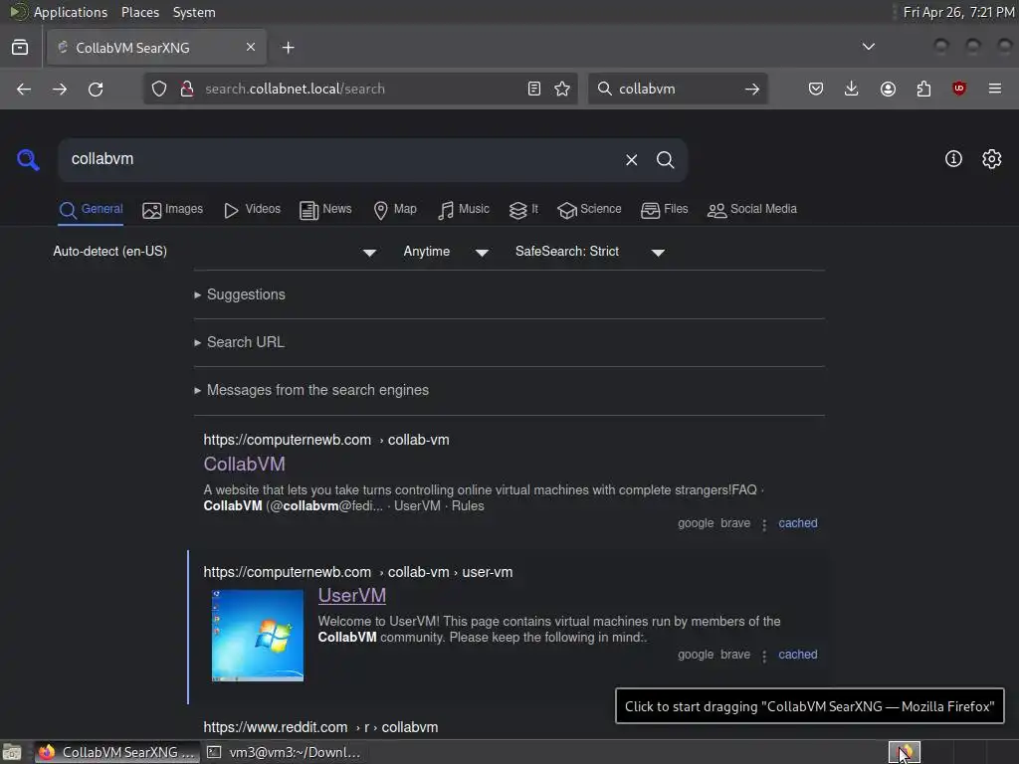This screenshot has height=764, width=1019.
Task: Click the SearXNG blue magnifier logo
Action: pyautogui.click(x=28, y=159)
